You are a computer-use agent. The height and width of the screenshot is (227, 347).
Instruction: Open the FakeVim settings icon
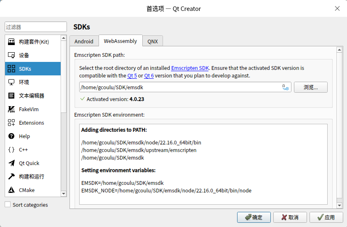tap(11, 109)
